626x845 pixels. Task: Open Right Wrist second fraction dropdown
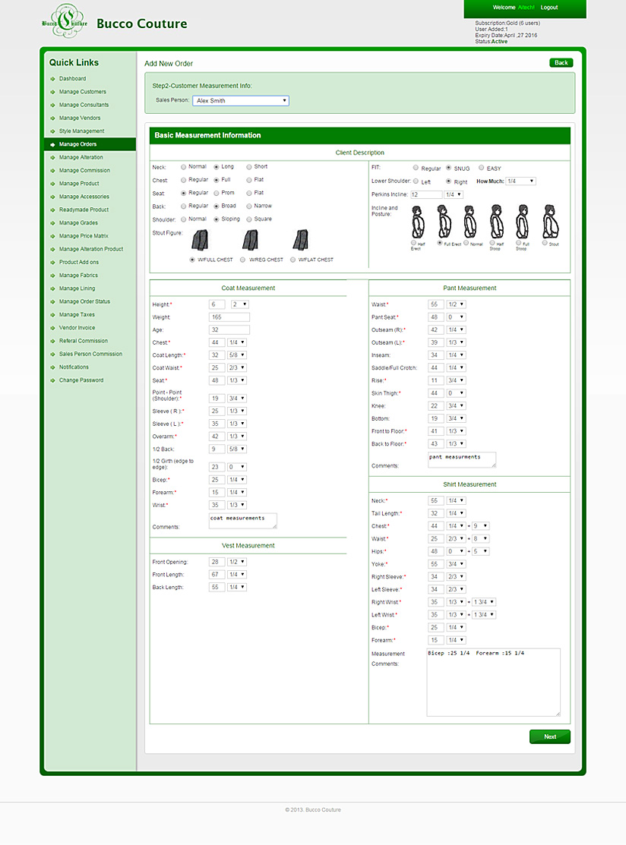click(484, 602)
